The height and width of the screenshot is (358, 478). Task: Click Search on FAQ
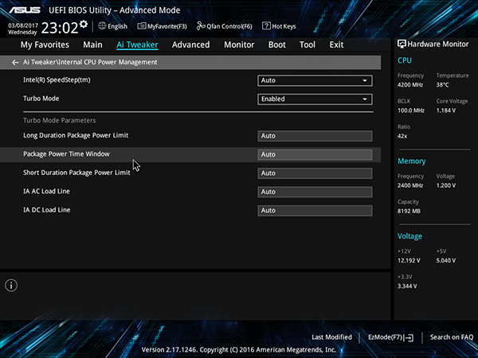(452, 337)
